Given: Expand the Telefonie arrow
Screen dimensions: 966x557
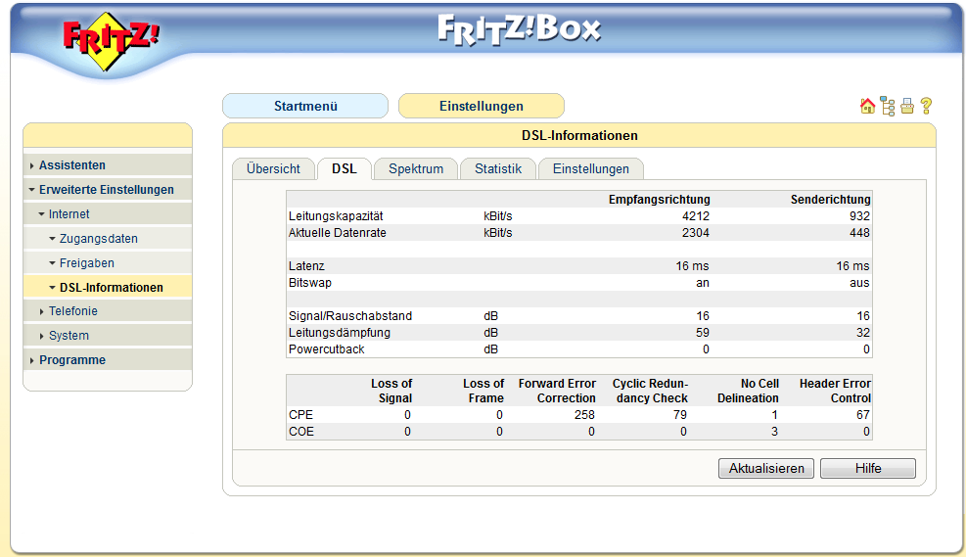Looking at the screenshot, I should [x=41, y=311].
